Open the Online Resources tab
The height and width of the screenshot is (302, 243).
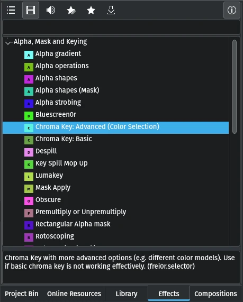(74, 294)
